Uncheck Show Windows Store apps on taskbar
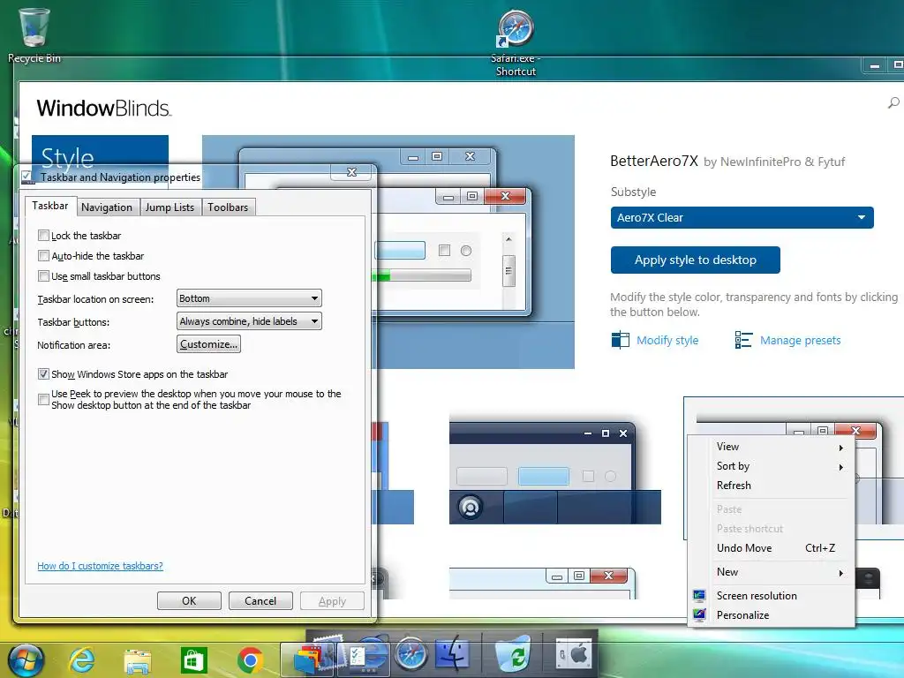Screen dimensions: 904x678 [x=43, y=373]
